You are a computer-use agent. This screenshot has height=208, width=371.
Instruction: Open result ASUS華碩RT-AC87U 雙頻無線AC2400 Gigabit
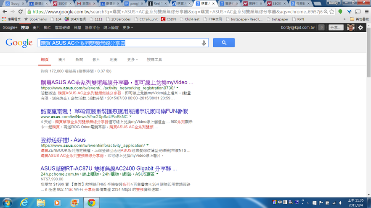coord(109,169)
